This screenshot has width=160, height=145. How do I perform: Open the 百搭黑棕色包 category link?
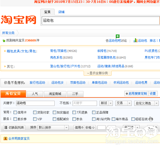(x=106, y=58)
